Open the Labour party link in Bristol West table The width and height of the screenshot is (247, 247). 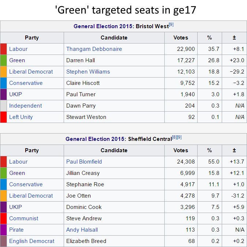[18, 49]
